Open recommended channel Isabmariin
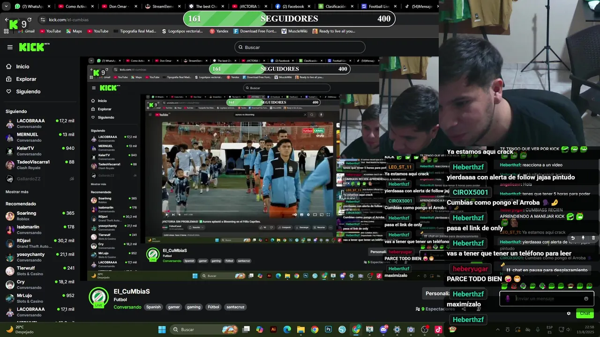Screen dimensions: 600x337 click(x=40, y=230)
